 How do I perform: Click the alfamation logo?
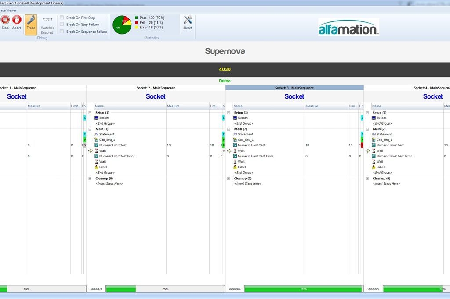pos(348,28)
